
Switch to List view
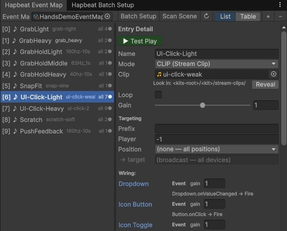[225, 16]
